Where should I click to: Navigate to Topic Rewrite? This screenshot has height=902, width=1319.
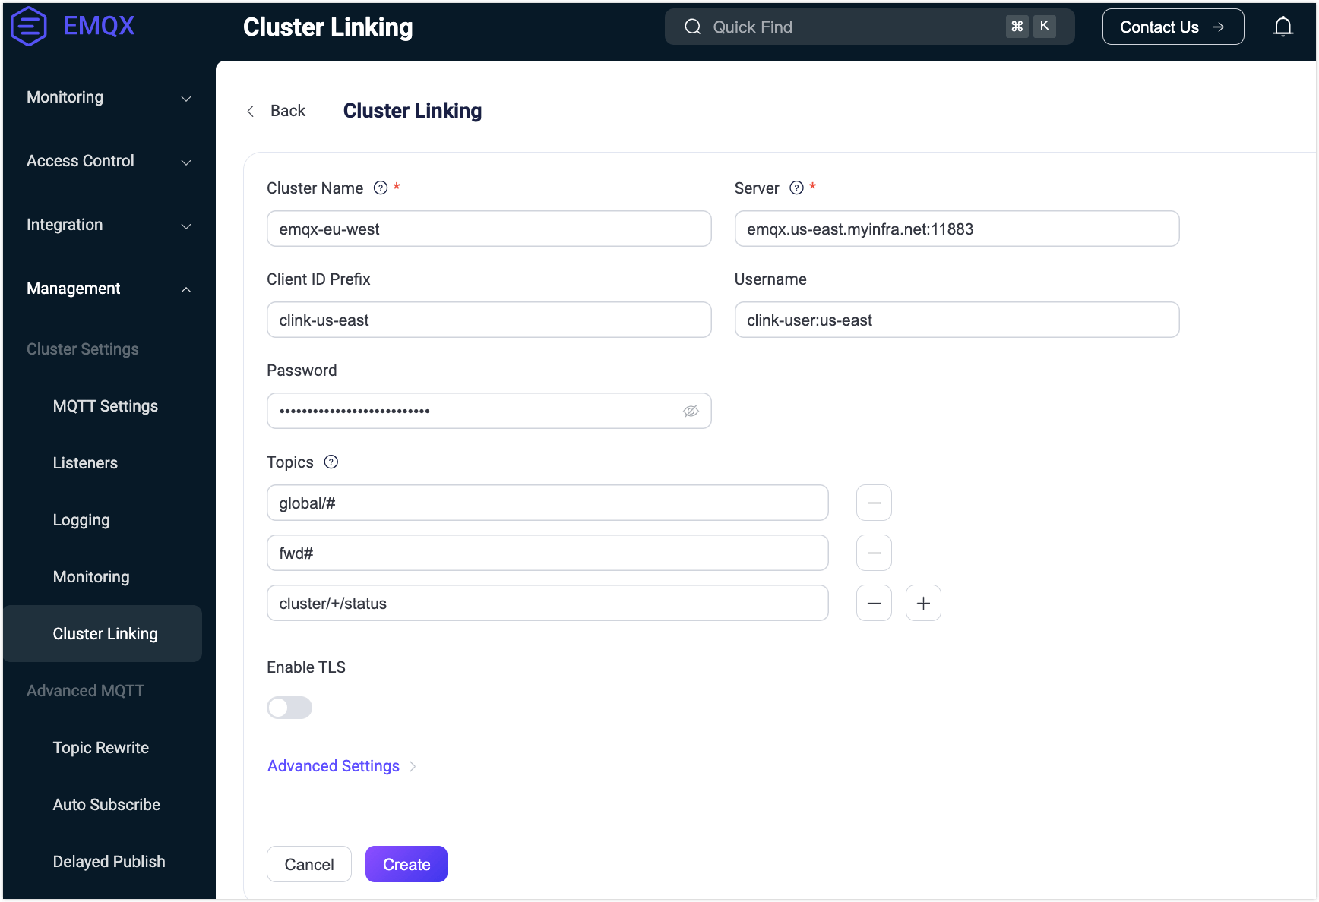pyautogui.click(x=100, y=748)
